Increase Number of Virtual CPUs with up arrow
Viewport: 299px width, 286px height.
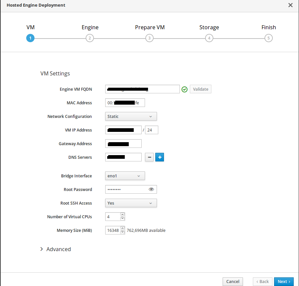point(122,215)
